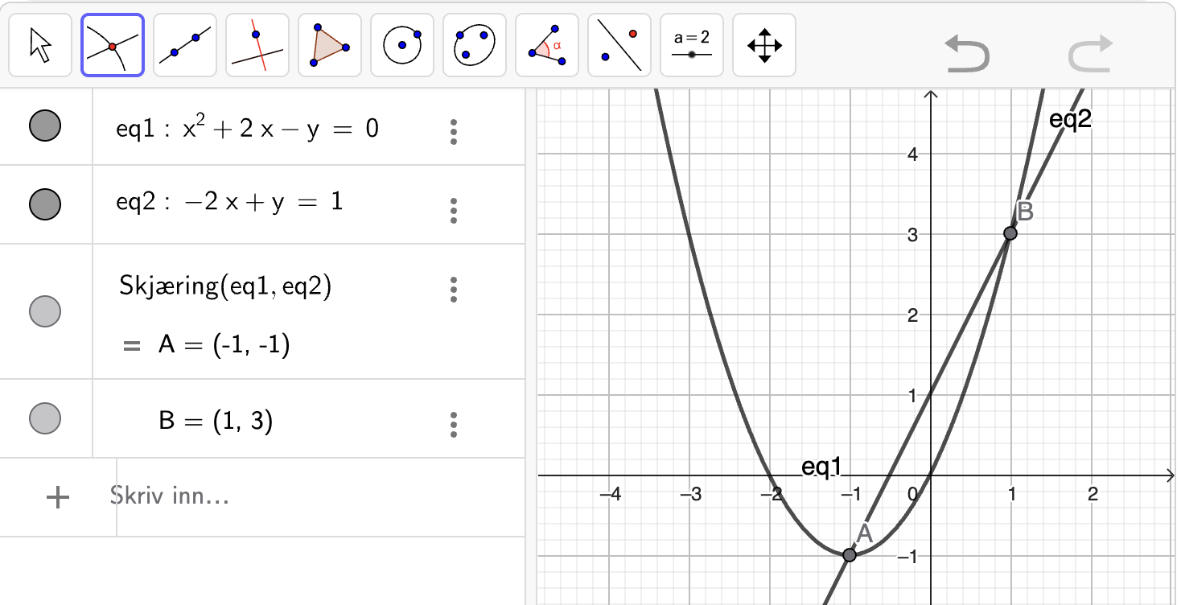Select the Angle tool
1181x605 pixels.
(x=547, y=45)
